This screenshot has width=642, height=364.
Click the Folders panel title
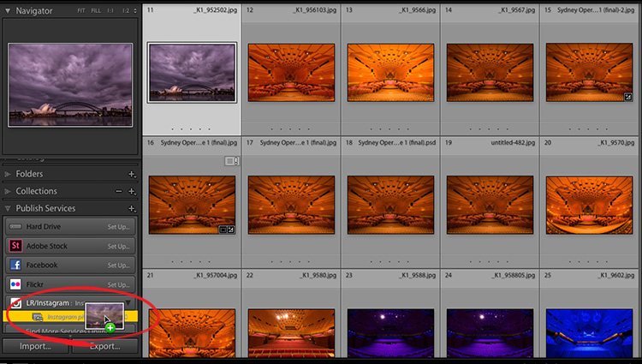pos(29,174)
